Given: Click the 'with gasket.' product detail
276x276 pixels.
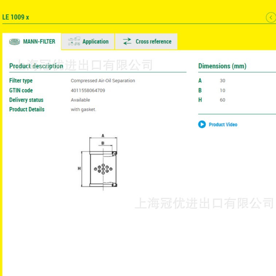Looking at the screenshot, I should tap(83, 109).
